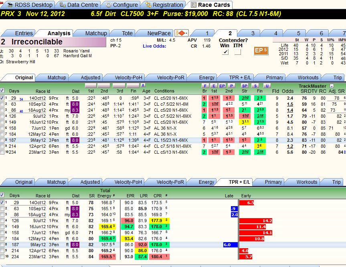Screen dimensions: 346x267
Task: Toggle the Win contender checkbox
Action: point(225,52)
